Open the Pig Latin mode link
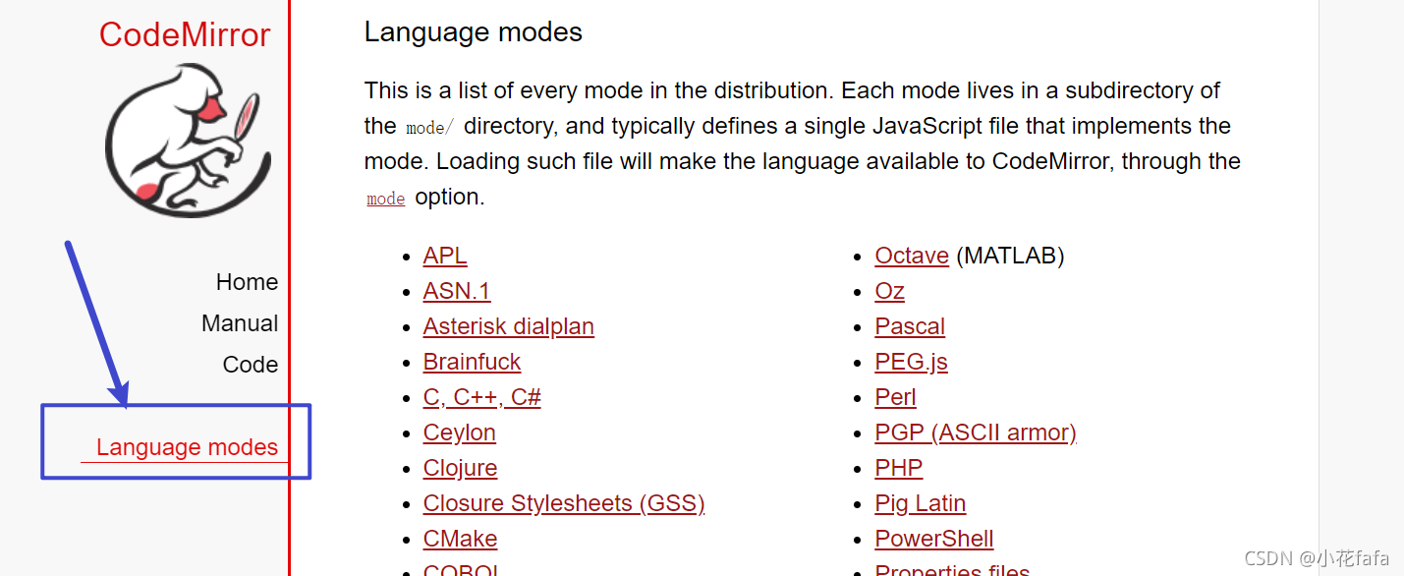Screen dimensions: 1404x576 [921, 503]
